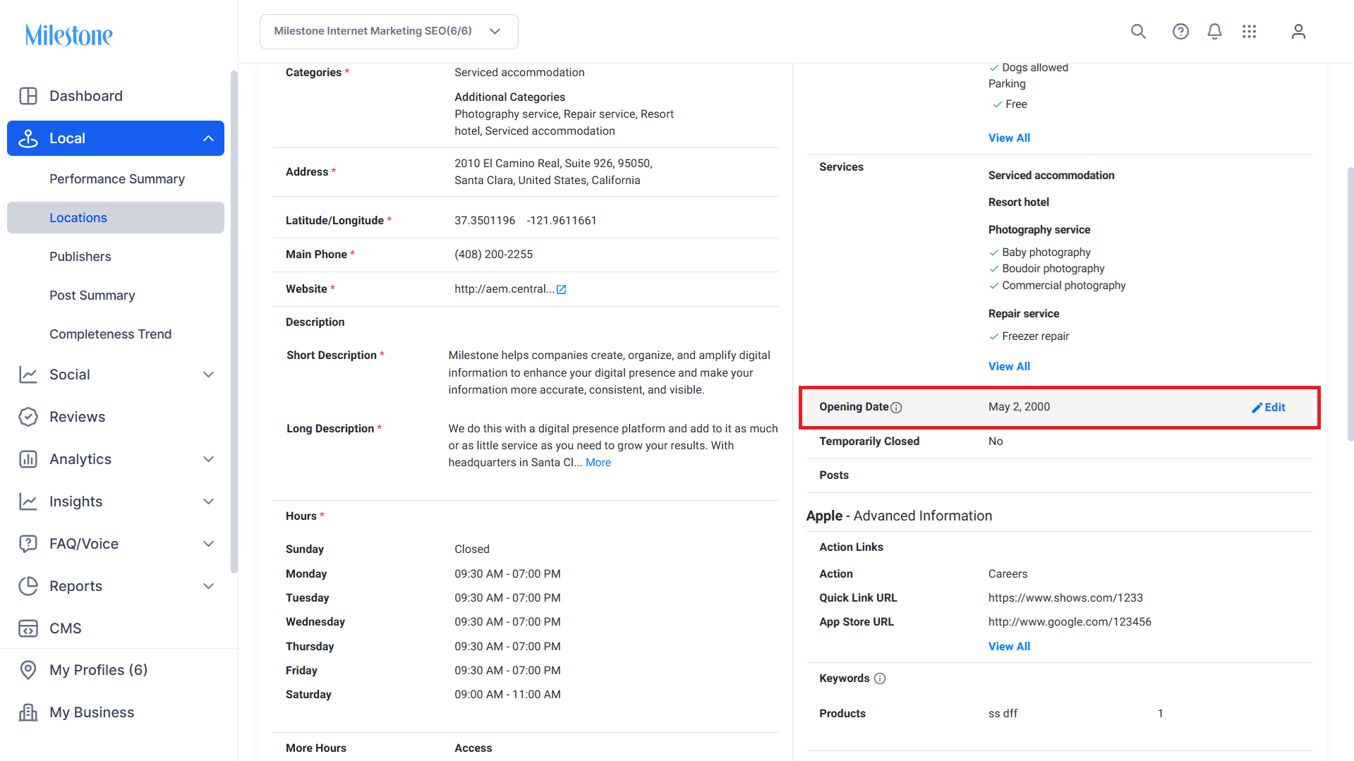1354x761 pixels.
Task: Select Locations in the sidebar
Action: pyautogui.click(x=116, y=218)
